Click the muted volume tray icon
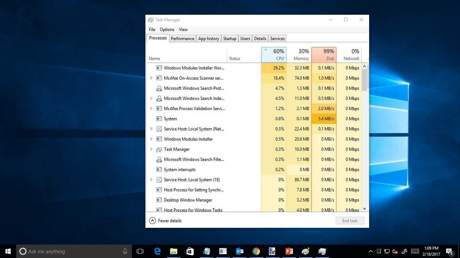Screen dimensions: 460x258 click(395, 251)
